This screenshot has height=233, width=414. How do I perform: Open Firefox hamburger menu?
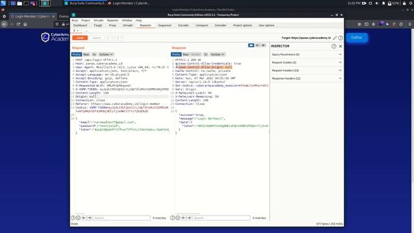(x=409, y=24)
